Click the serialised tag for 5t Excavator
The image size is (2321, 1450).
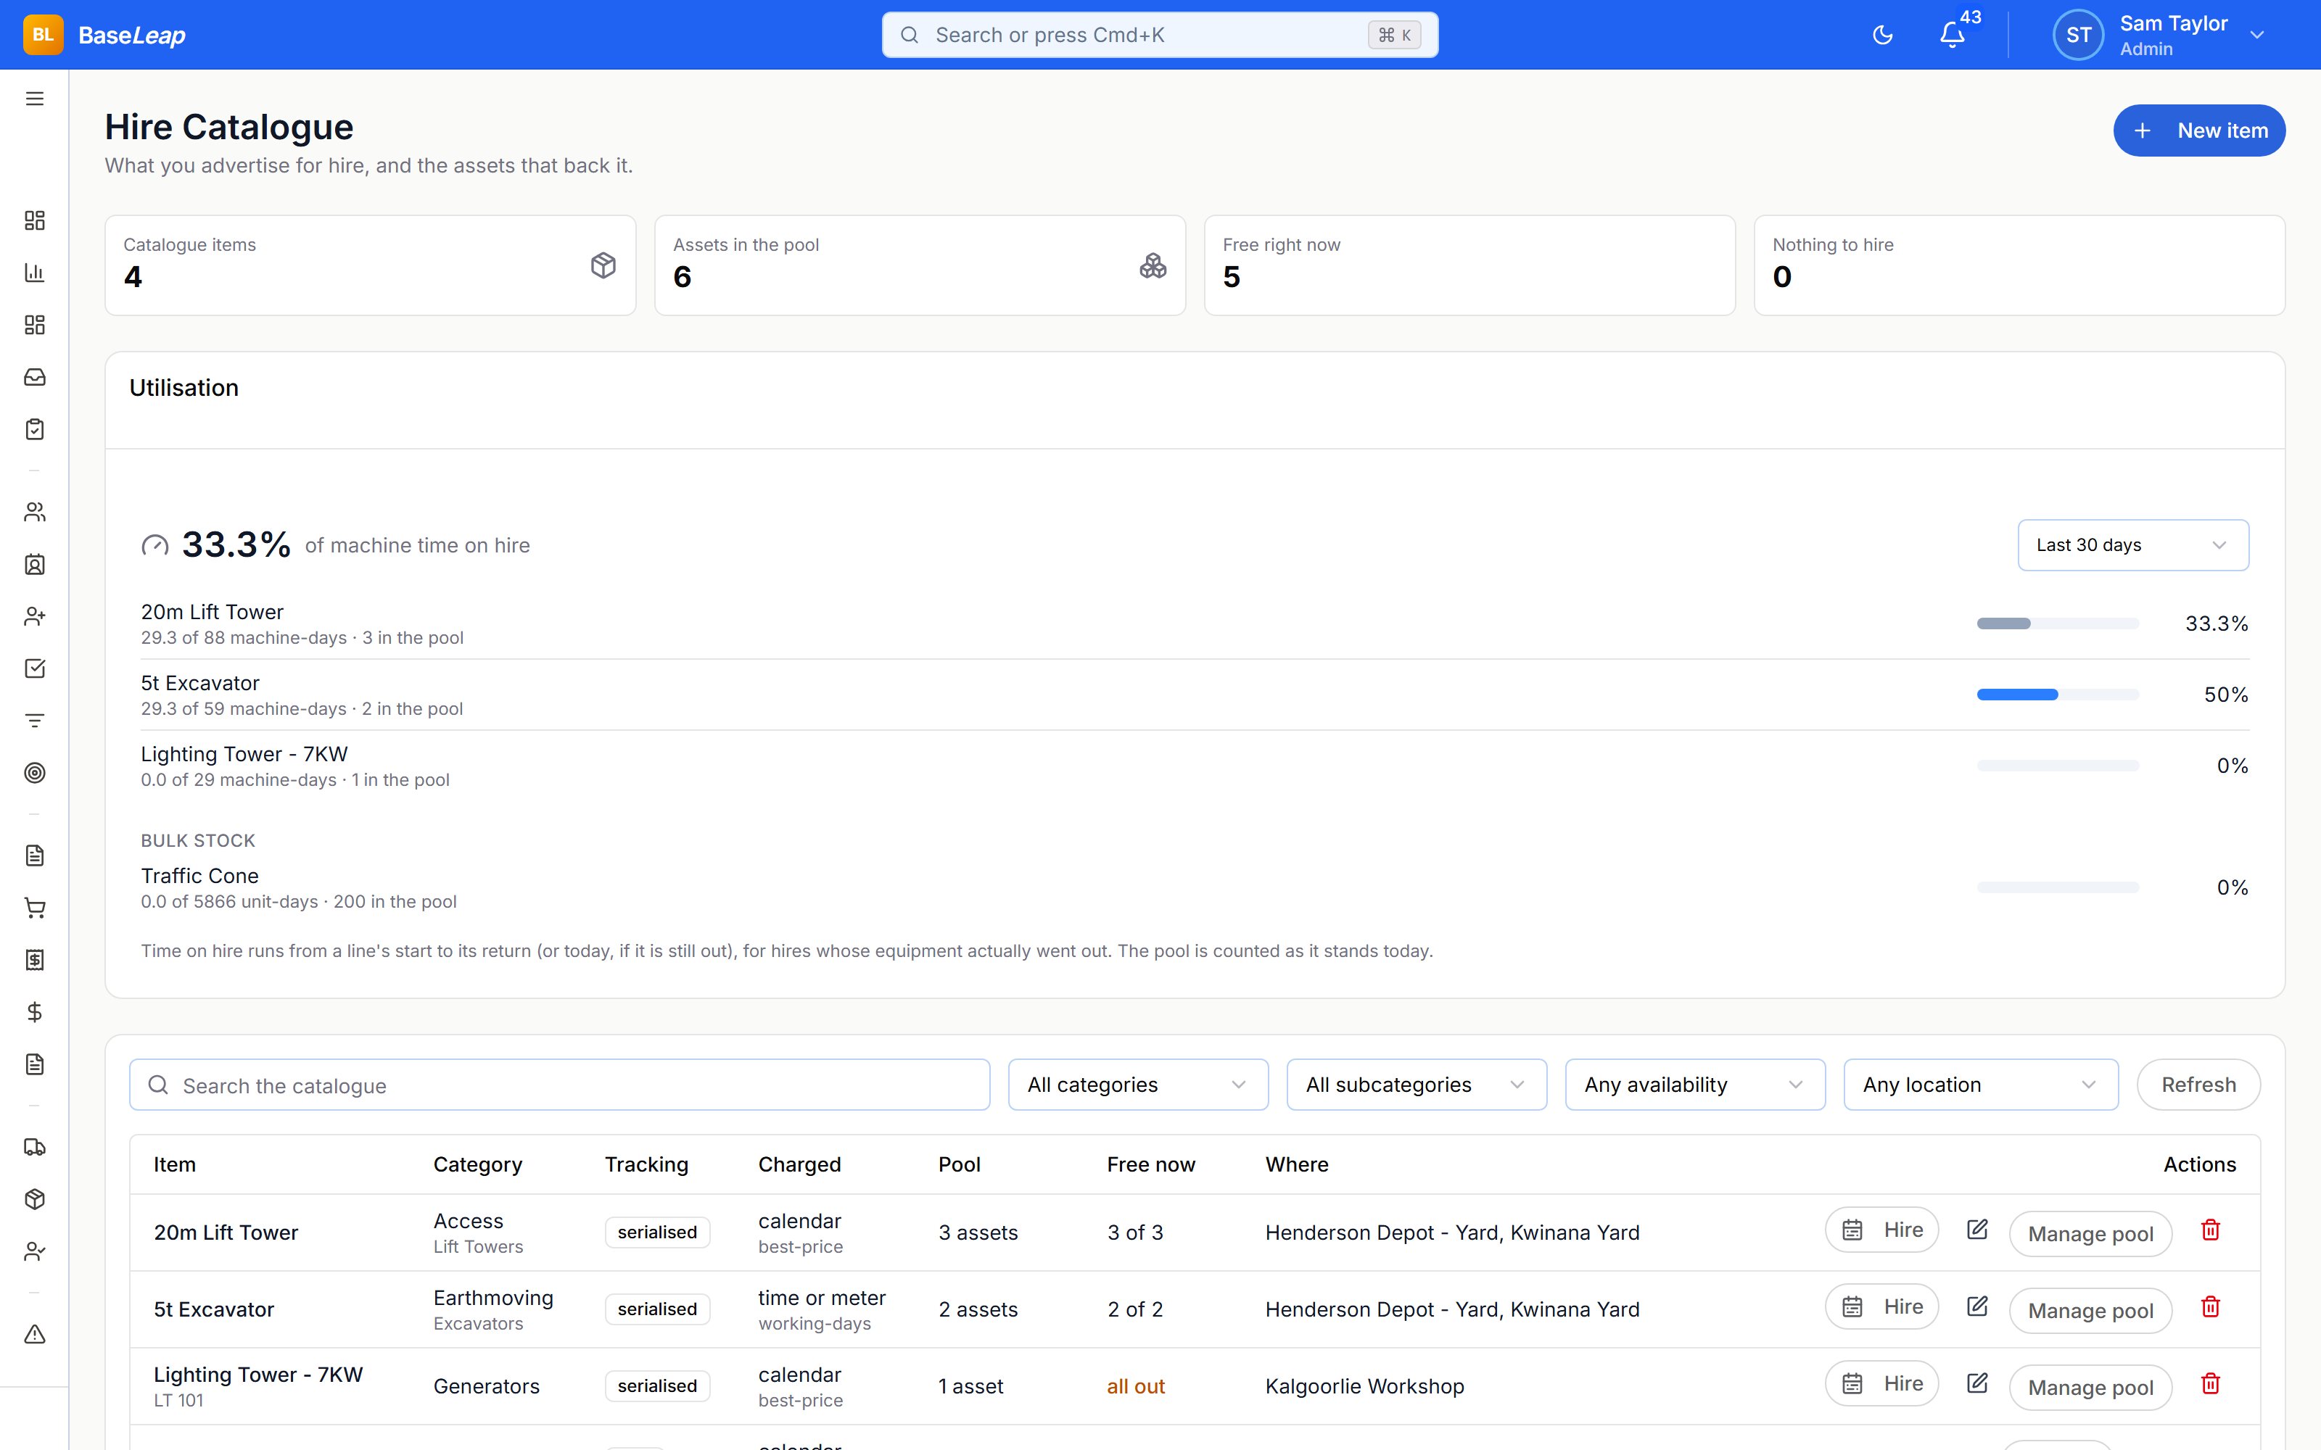click(657, 1309)
